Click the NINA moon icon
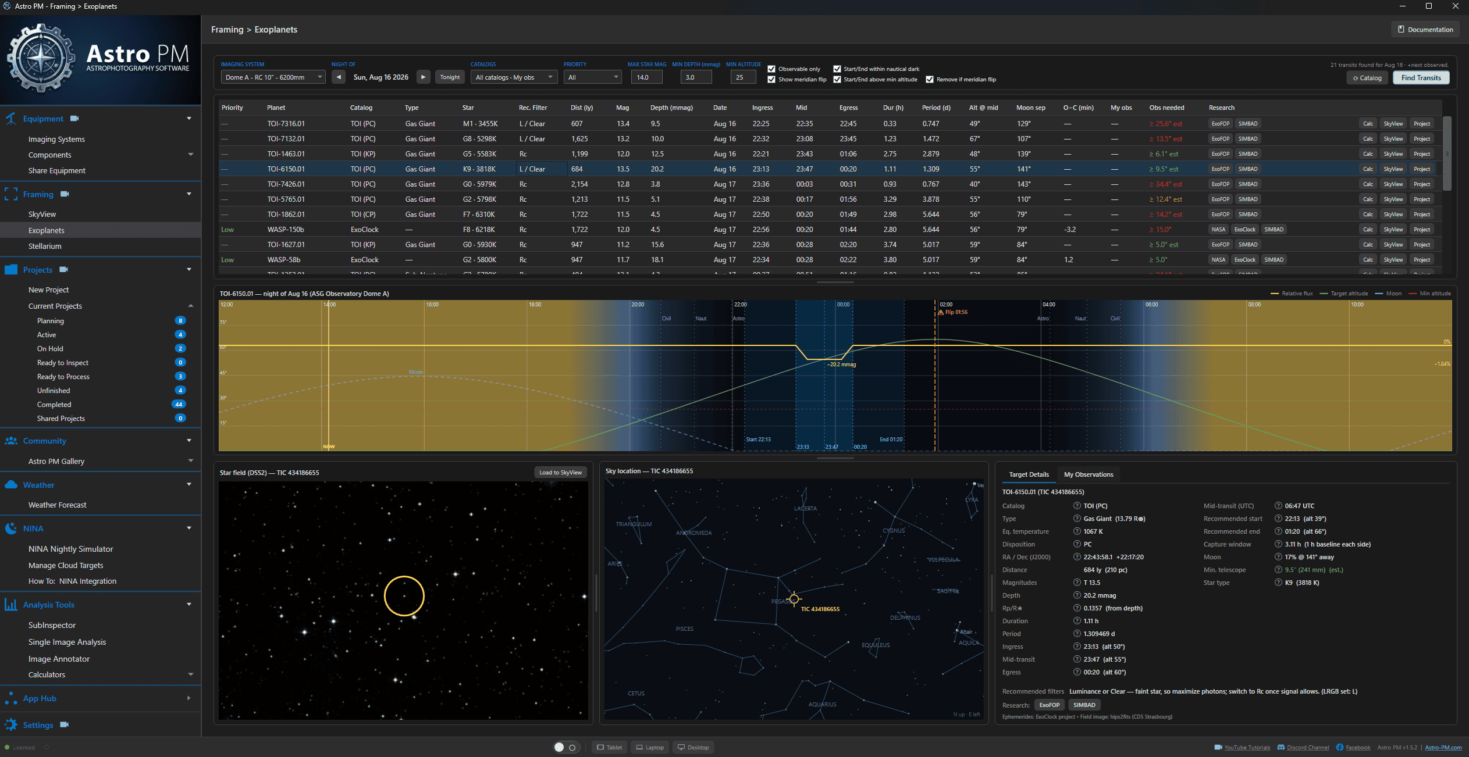 point(11,529)
